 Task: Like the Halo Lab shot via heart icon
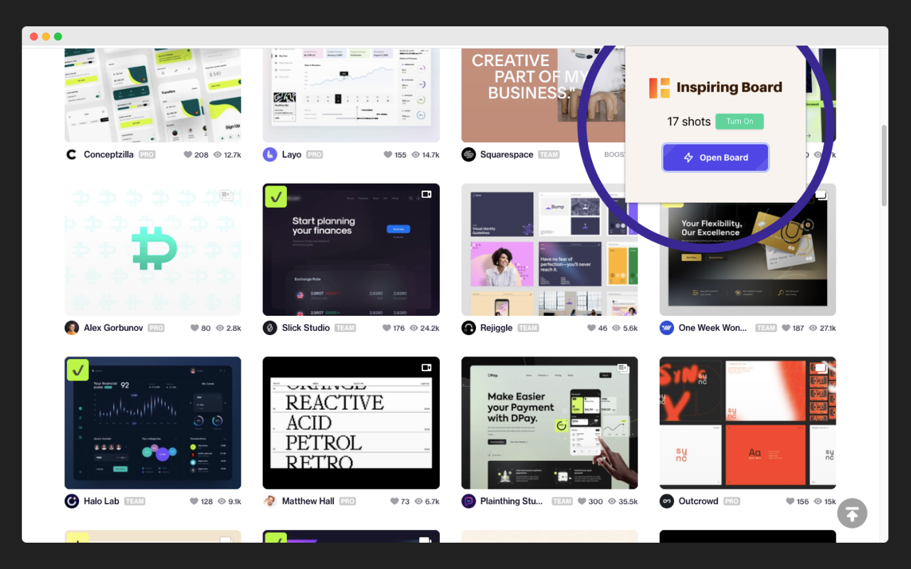(x=194, y=501)
